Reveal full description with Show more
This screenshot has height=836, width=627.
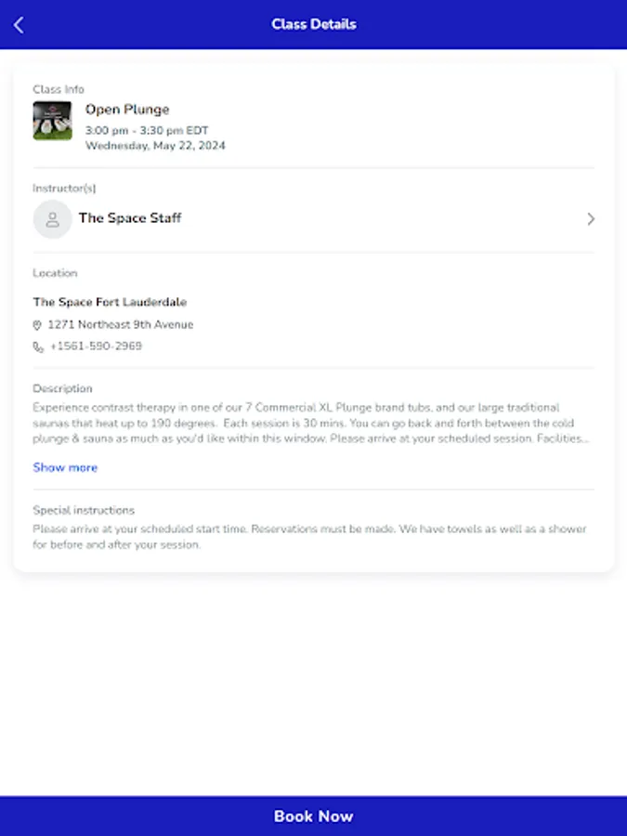pos(65,467)
